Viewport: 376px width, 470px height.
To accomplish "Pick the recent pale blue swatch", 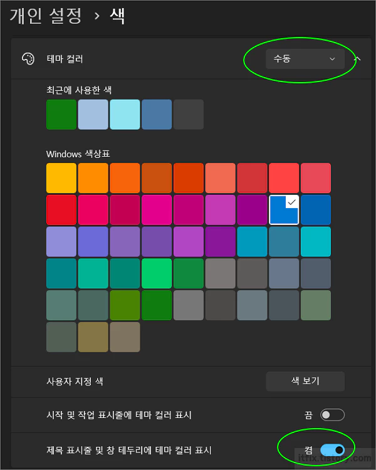I will tap(93, 115).
